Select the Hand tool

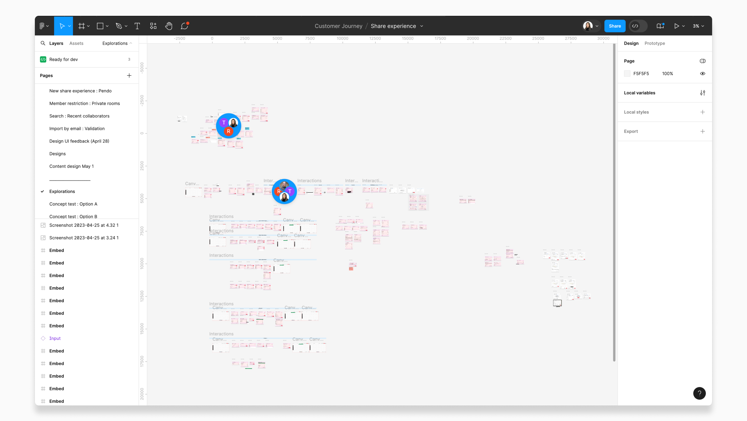pyautogui.click(x=169, y=26)
